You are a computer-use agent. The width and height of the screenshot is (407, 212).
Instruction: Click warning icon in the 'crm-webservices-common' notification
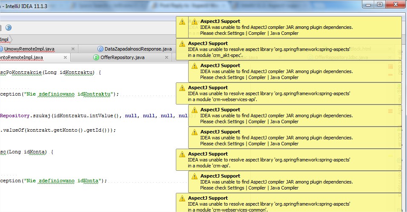coord(182,198)
